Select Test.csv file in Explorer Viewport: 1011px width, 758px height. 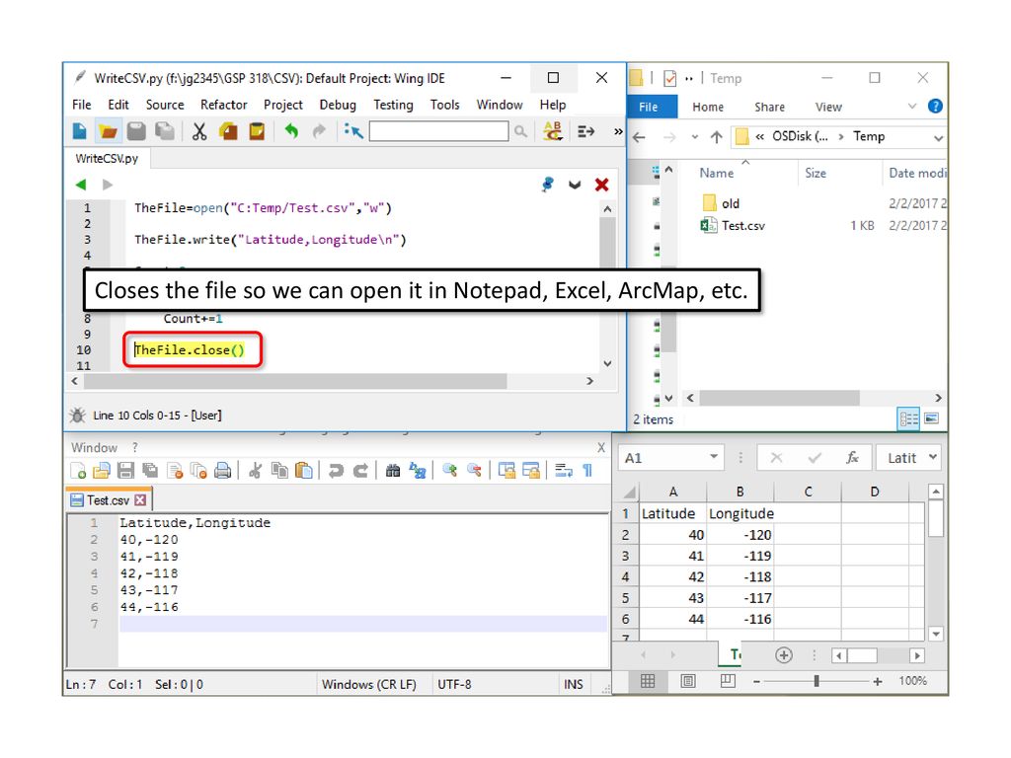pyautogui.click(x=743, y=226)
